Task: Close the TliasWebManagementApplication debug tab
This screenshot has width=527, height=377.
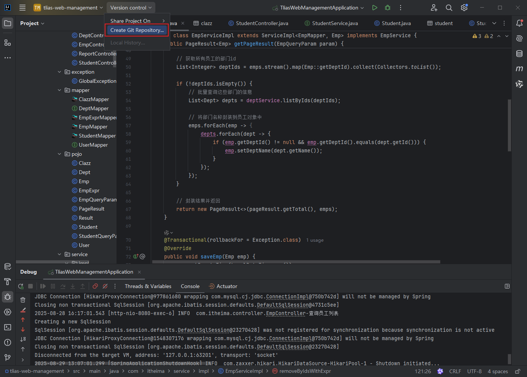Action: click(139, 272)
